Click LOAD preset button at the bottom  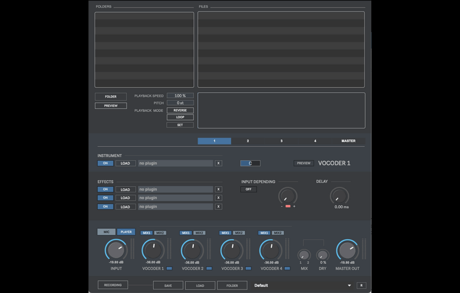200,286
